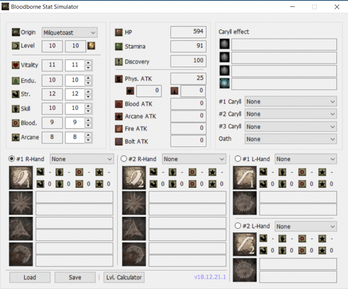Click the Origin icon next to Milquetoast
This screenshot has width=348, height=289.
16,32
